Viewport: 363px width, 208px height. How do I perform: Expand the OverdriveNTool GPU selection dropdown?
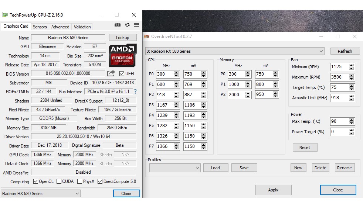(x=235, y=51)
